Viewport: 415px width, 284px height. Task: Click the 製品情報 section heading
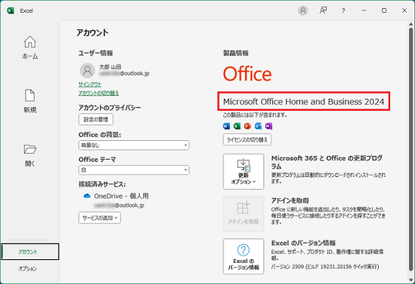click(x=236, y=53)
